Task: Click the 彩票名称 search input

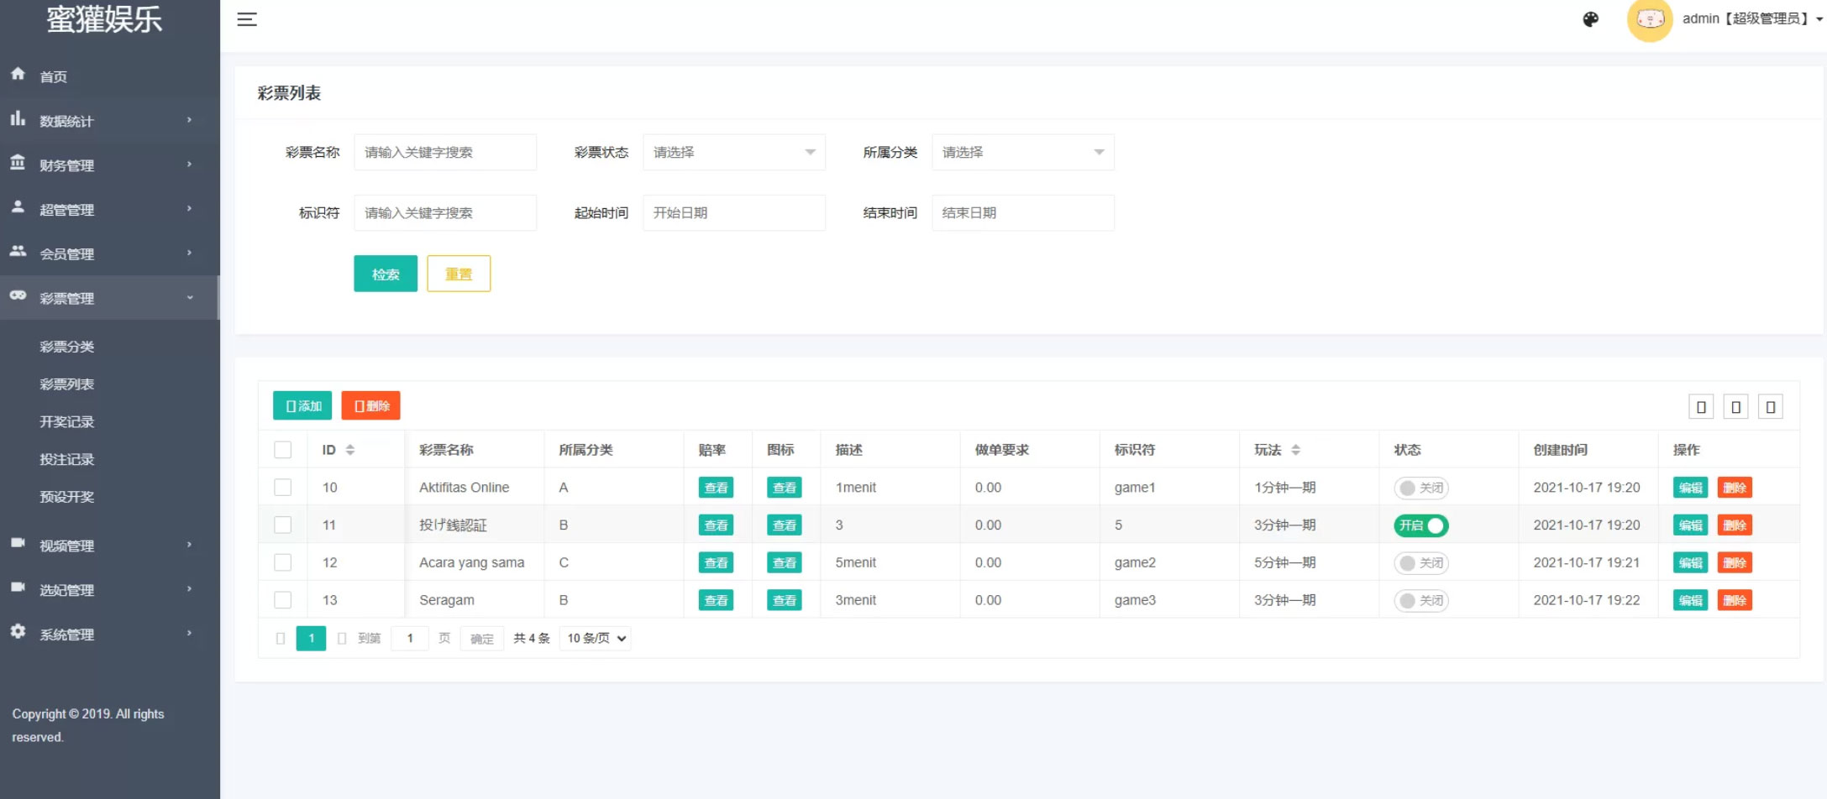Action: pos(445,152)
